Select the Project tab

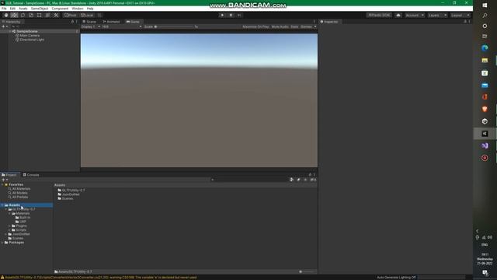[9, 175]
